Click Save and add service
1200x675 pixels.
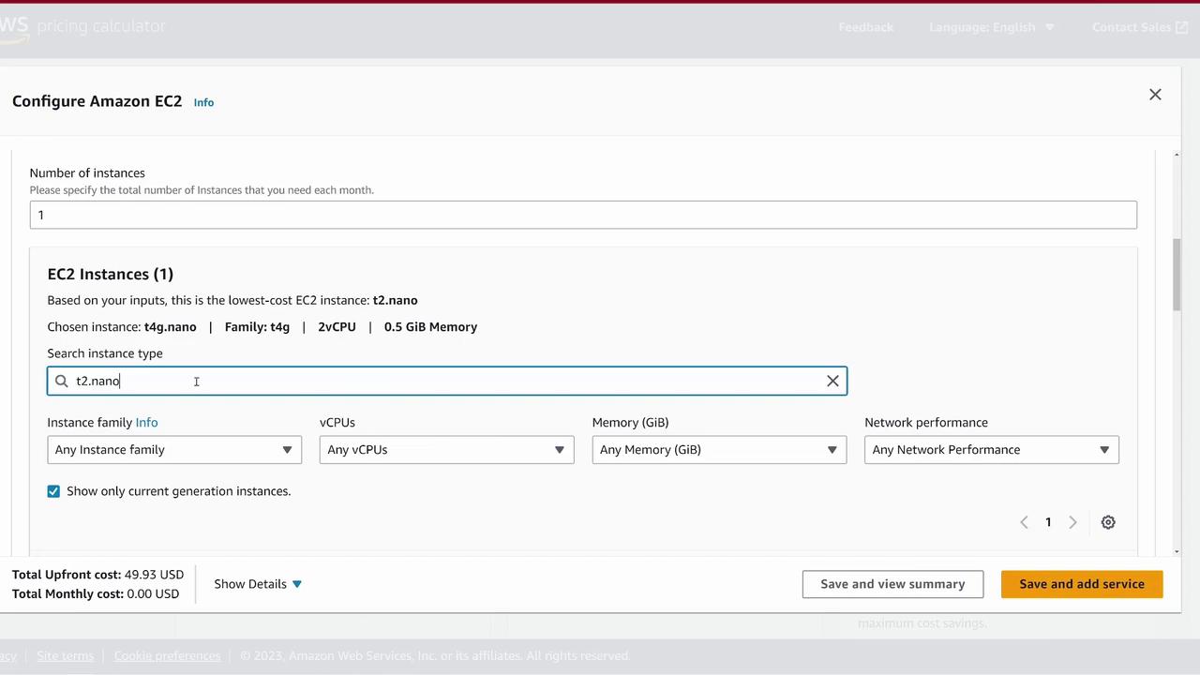click(x=1082, y=584)
